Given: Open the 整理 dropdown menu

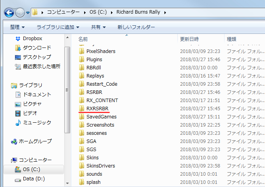Looking at the screenshot, I should [17, 27].
